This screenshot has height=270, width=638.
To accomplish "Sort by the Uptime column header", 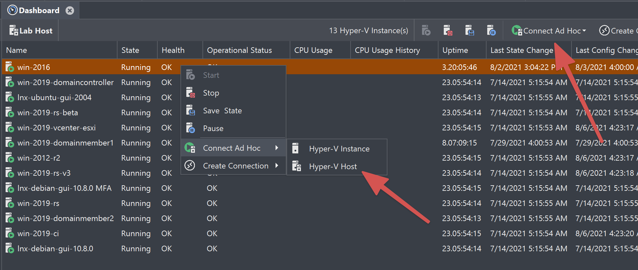I will [x=455, y=50].
